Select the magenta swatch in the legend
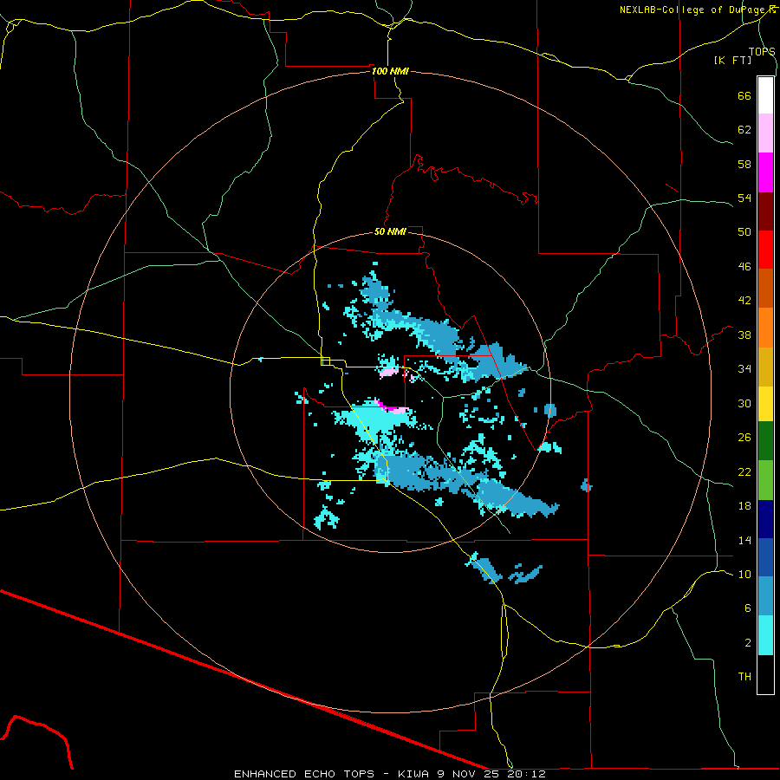The width and height of the screenshot is (780, 780). [765, 172]
